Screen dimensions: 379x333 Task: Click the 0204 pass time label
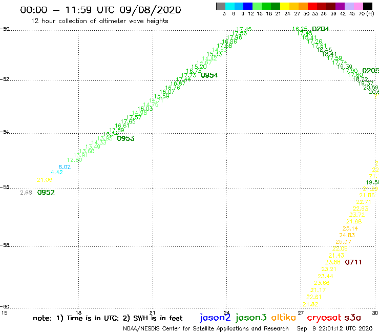321,29
